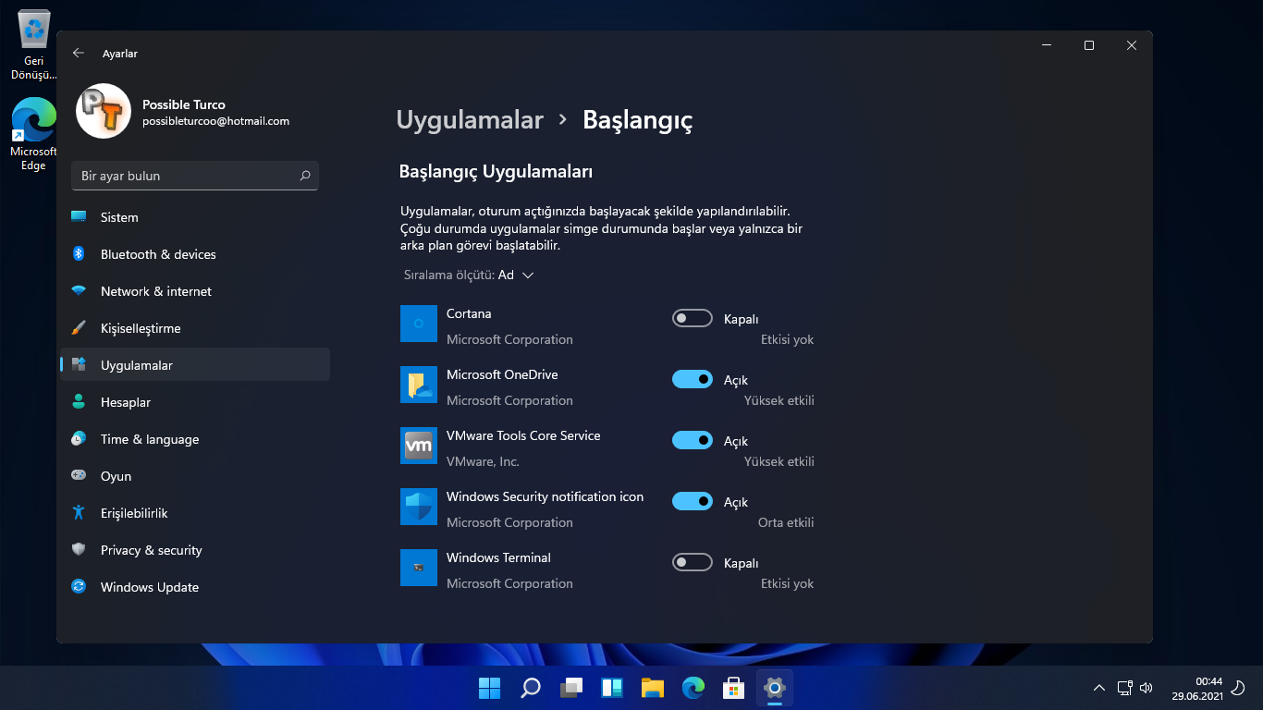The height and width of the screenshot is (710, 1263).
Task: Select Network & internet category
Action: 195,291
